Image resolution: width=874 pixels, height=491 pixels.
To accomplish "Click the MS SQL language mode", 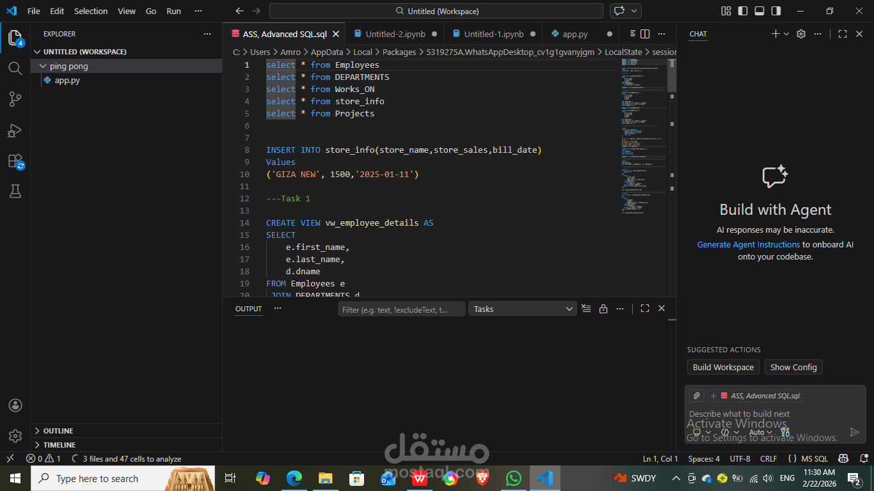I will click(x=814, y=458).
